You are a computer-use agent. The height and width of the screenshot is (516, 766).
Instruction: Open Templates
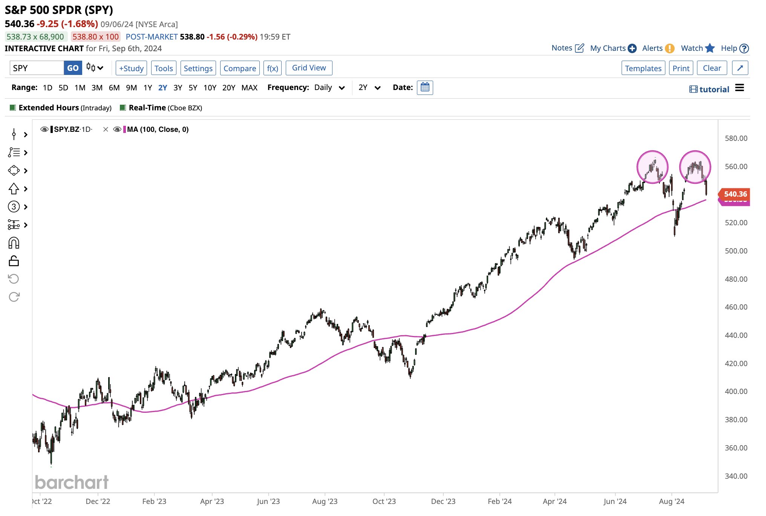[643, 68]
